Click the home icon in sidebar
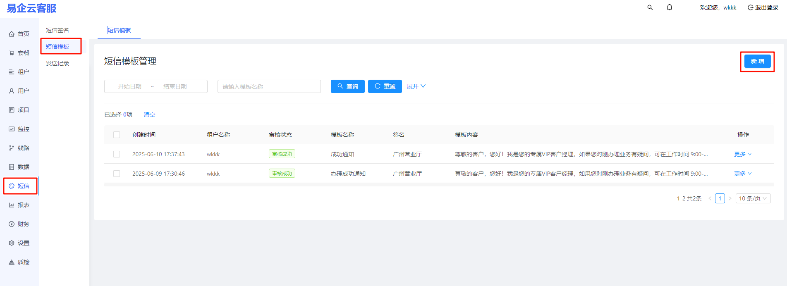Image resolution: width=787 pixels, height=286 pixels. [x=12, y=34]
